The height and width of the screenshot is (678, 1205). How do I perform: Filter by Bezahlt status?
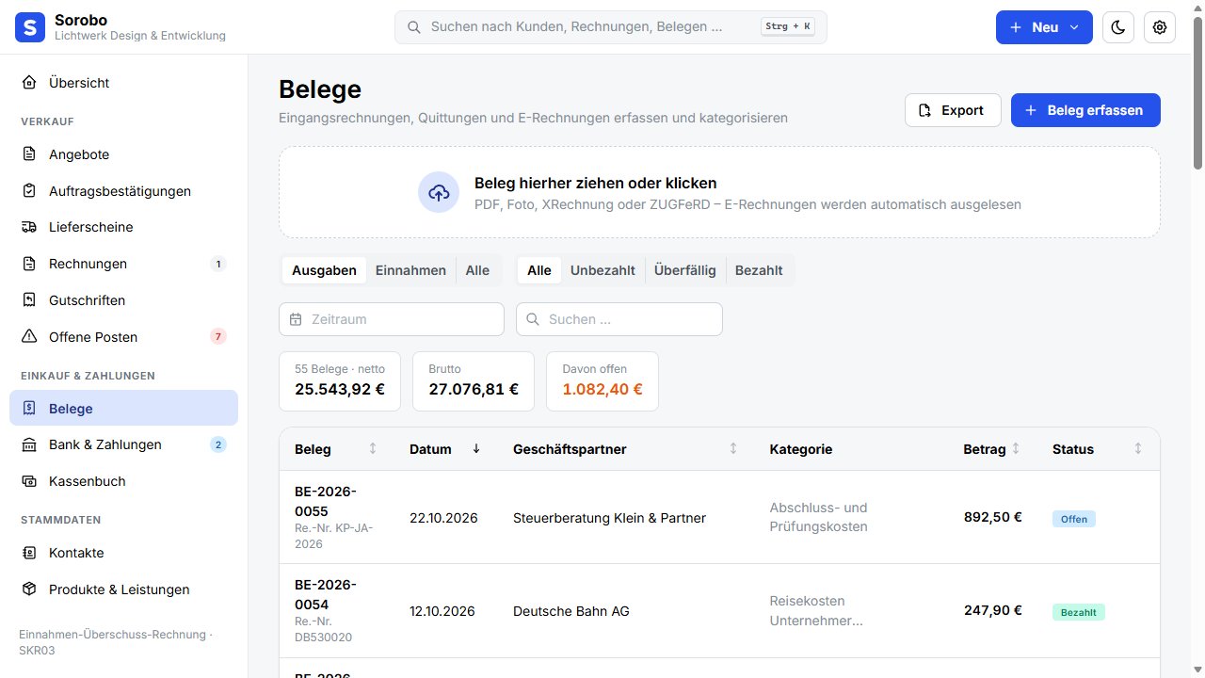[x=759, y=270]
